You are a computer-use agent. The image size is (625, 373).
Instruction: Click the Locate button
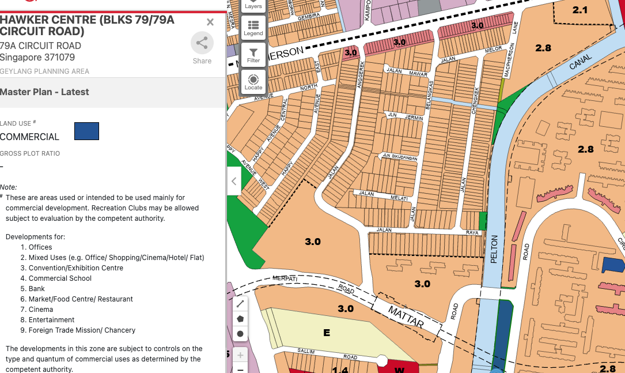253,82
